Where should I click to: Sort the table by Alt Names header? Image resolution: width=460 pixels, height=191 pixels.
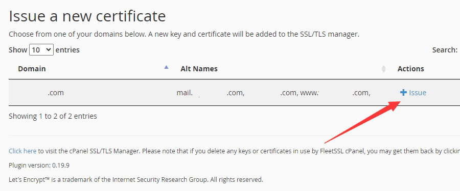(x=199, y=69)
